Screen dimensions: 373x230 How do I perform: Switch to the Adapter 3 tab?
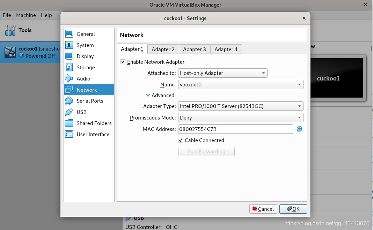coord(195,49)
